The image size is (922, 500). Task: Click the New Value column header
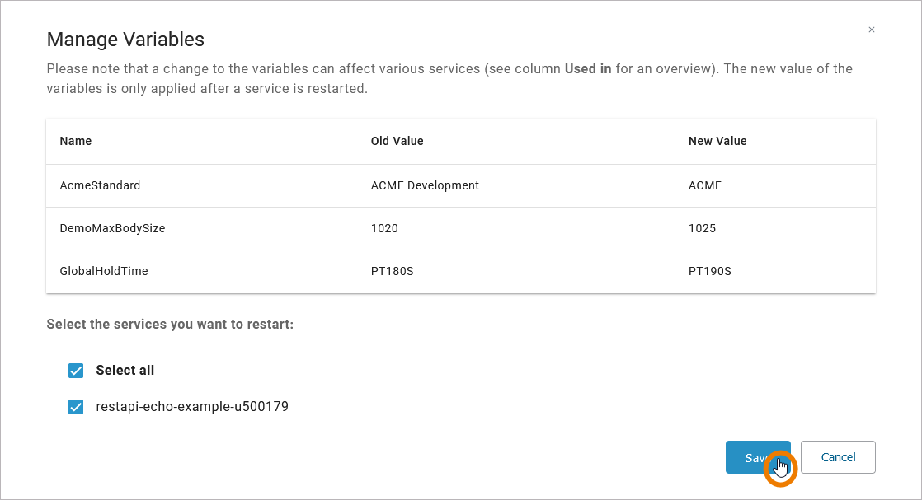click(x=717, y=141)
